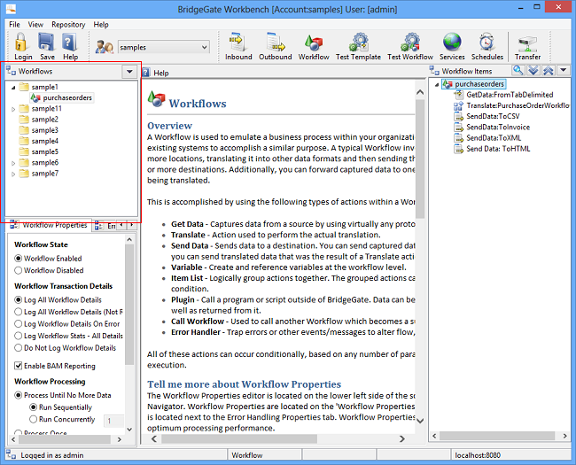Open the Outbound templates icon
576x465 pixels.
pyautogui.click(x=276, y=43)
